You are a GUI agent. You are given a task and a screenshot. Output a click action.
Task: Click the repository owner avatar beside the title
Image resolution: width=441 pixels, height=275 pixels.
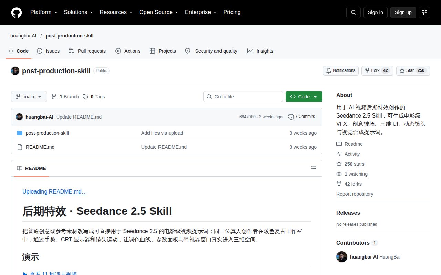tap(15, 71)
